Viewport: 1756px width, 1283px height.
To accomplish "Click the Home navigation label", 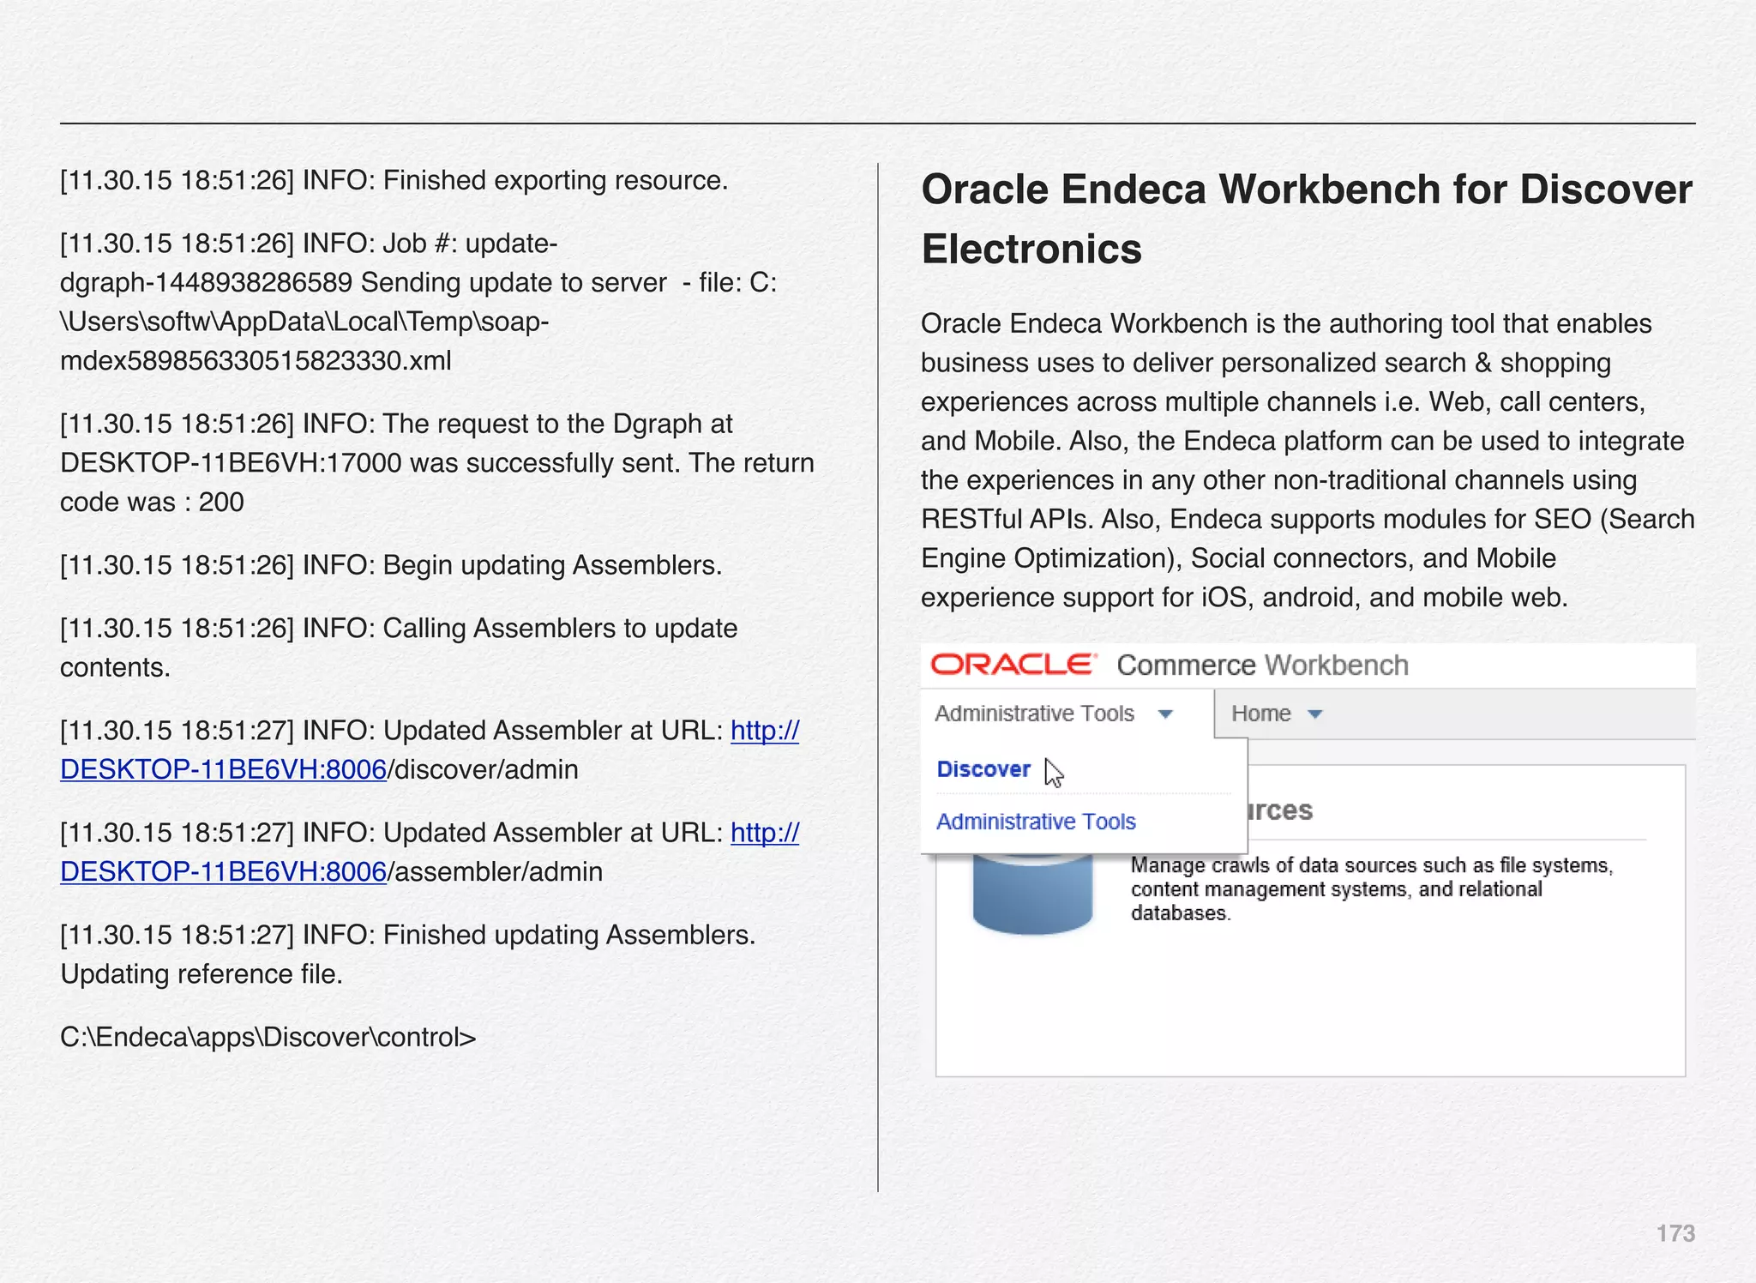I will (1260, 714).
